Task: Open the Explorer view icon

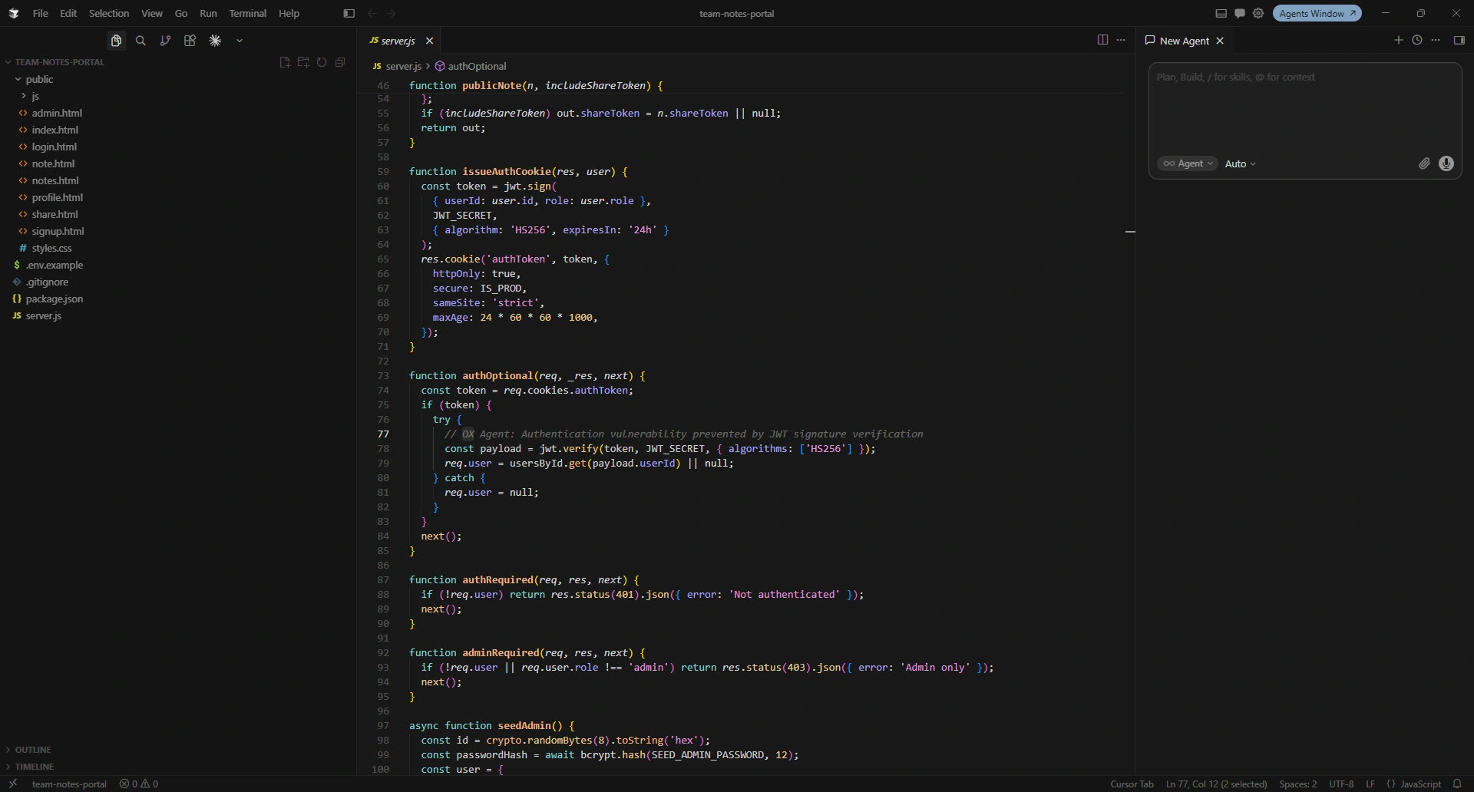Action: click(116, 41)
